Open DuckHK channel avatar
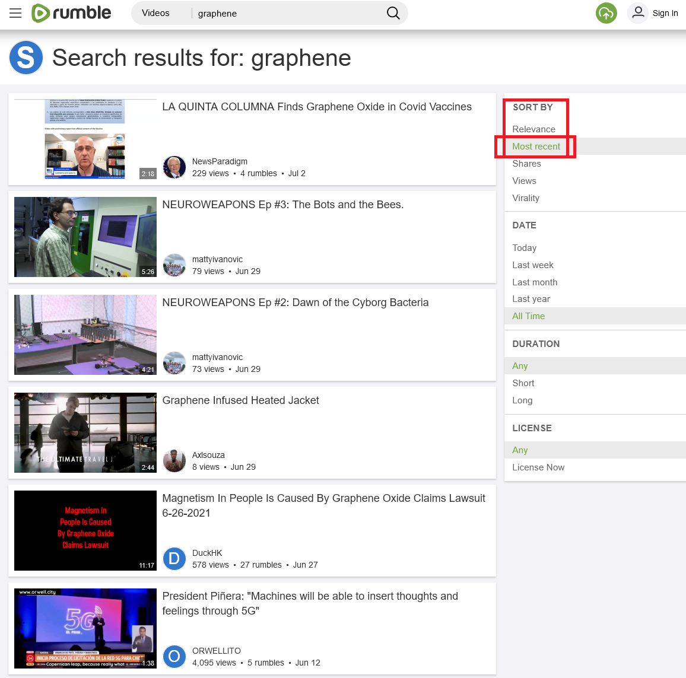The width and height of the screenshot is (686, 678). pos(174,559)
